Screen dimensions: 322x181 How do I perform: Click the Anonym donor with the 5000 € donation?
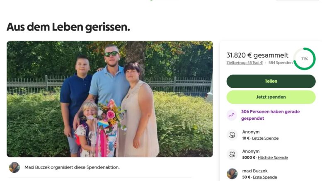click(251, 151)
